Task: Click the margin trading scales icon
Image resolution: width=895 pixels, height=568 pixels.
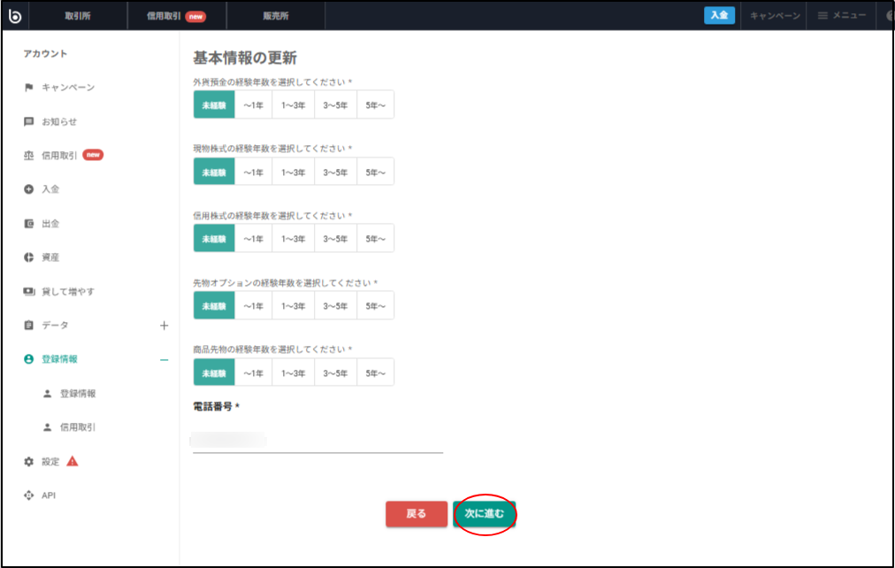Action: (x=28, y=156)
